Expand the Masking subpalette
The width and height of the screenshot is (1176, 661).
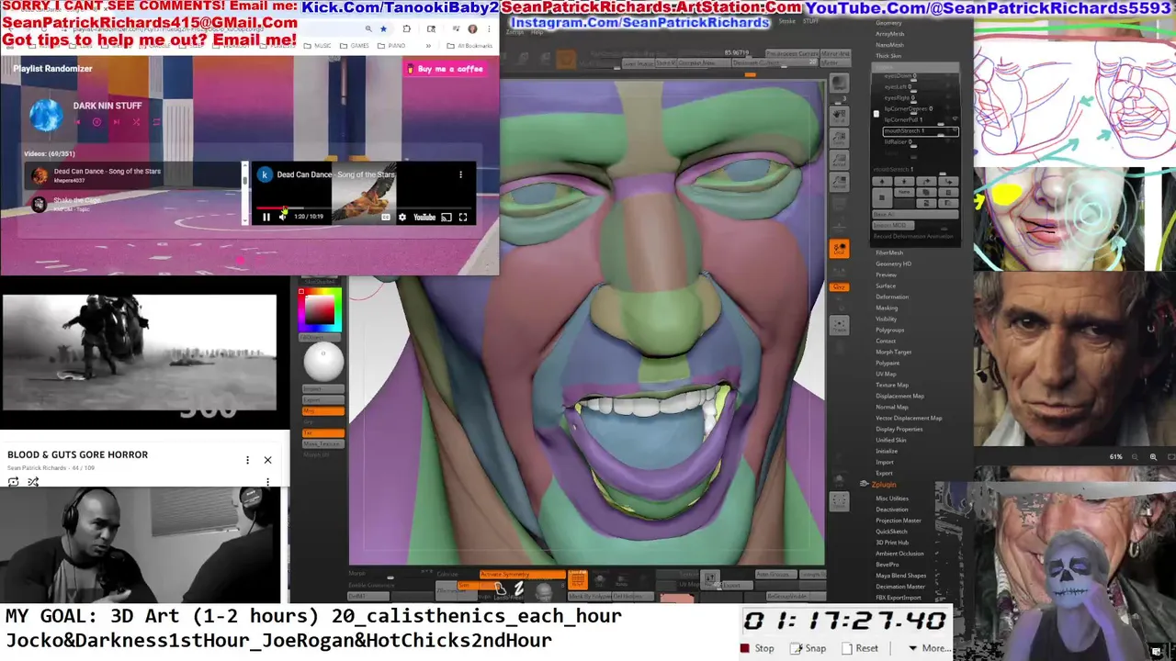tap(887, 308)
